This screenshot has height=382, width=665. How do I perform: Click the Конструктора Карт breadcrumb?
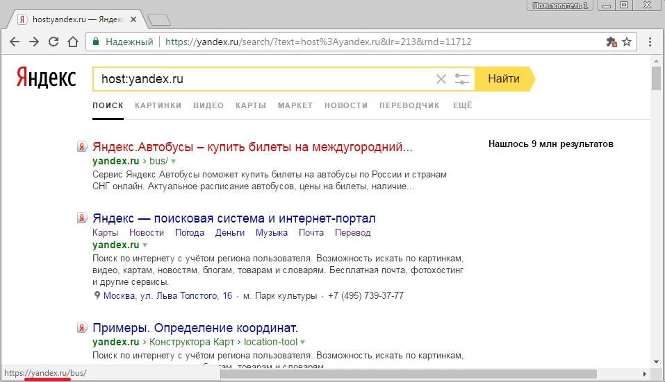click(x=192, y=342)
